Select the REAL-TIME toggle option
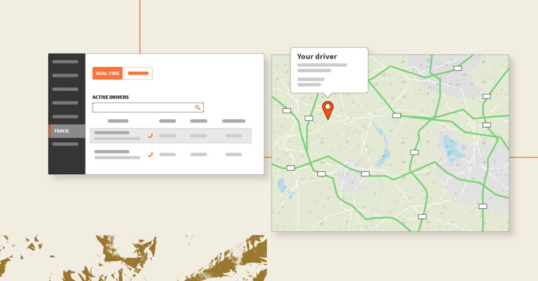The width and height of the screenshot is (538, 281). [x=108, y=73]
